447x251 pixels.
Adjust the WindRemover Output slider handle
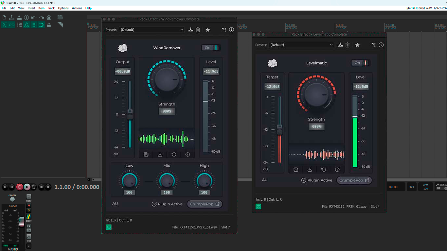point(130,114)
